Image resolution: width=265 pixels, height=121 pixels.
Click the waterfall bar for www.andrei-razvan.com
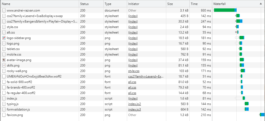pos(225,10)
